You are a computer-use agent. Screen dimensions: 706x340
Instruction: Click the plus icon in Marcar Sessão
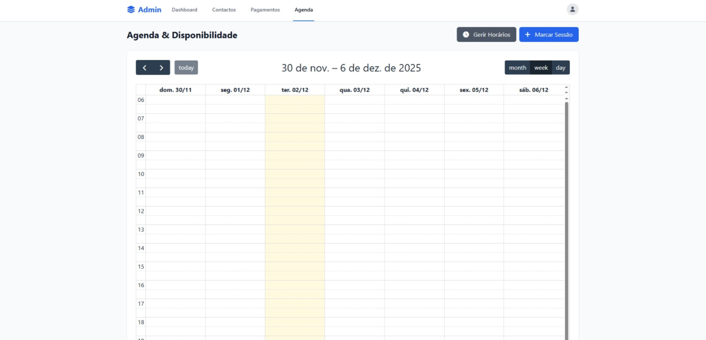point(528,34)
